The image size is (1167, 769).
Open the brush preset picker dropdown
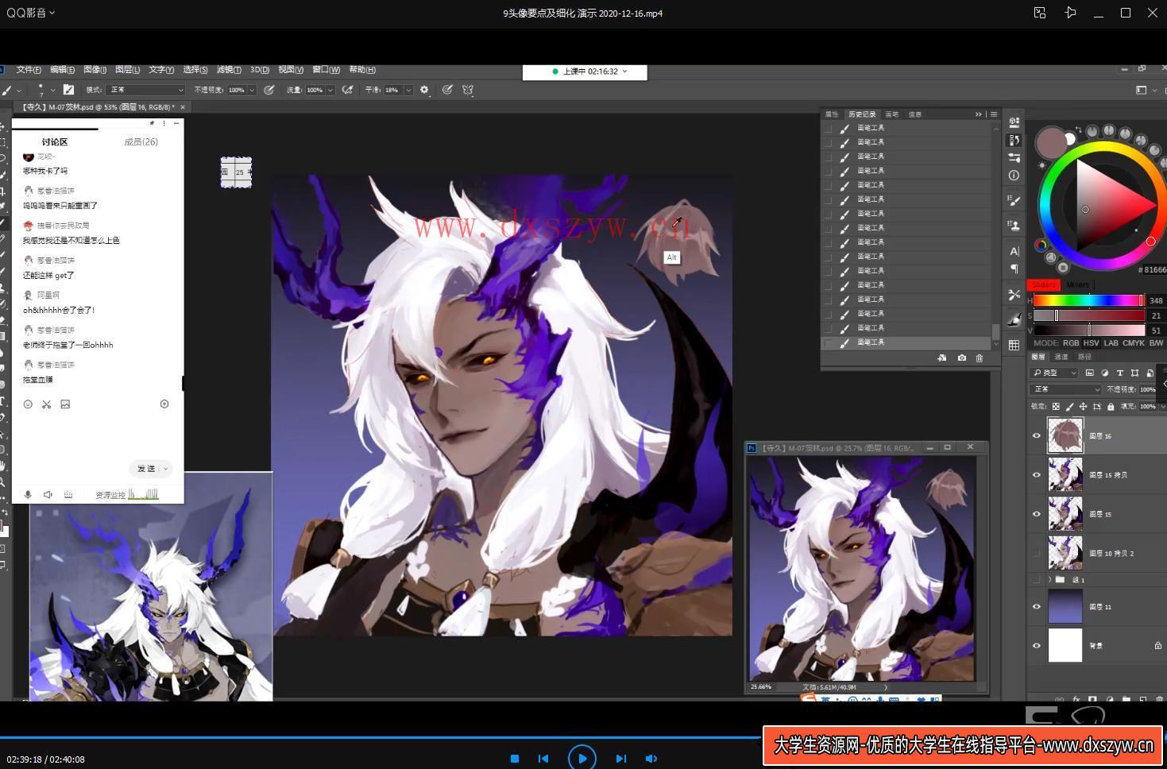(53, 90)
